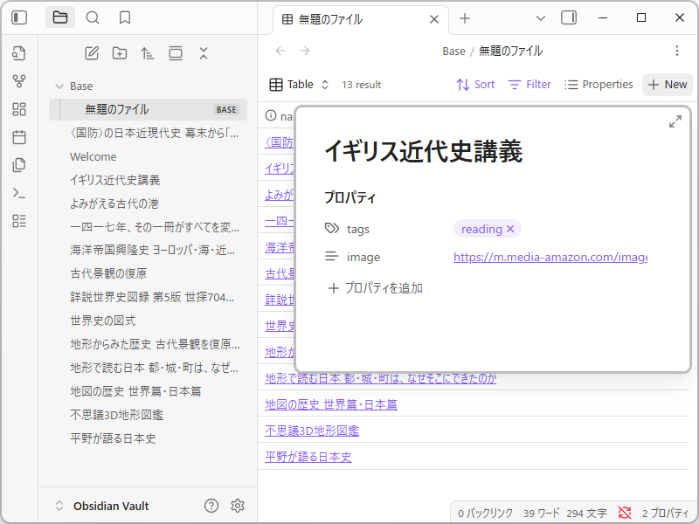Open the three-dot options menu
This screenshot has width=699, height=524.
coord(677,51)
